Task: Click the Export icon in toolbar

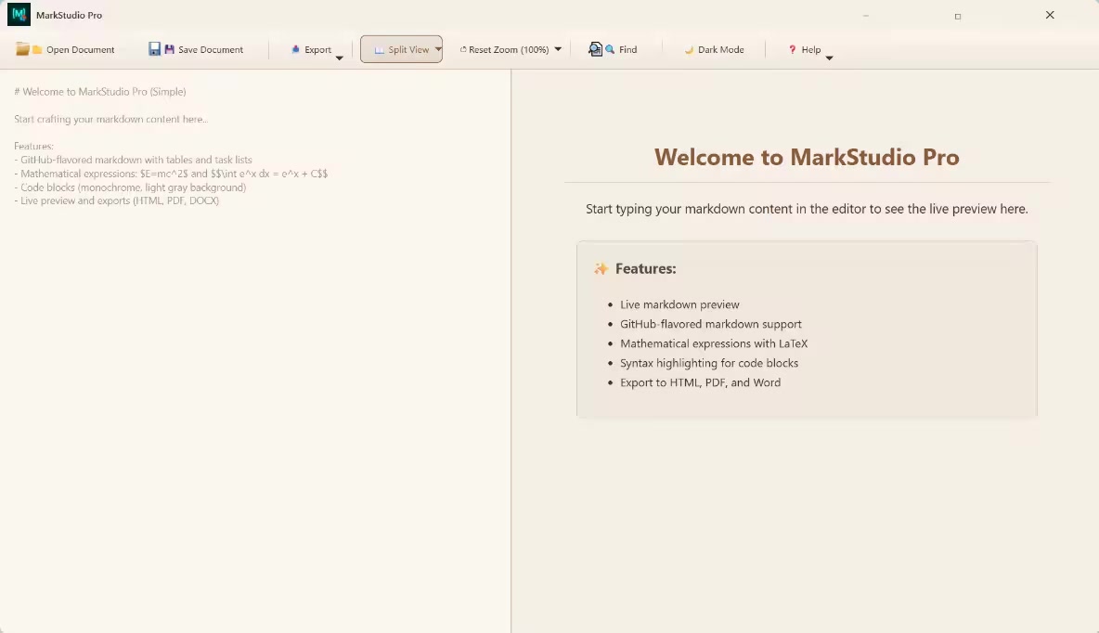Action: (x=295, y=49)
